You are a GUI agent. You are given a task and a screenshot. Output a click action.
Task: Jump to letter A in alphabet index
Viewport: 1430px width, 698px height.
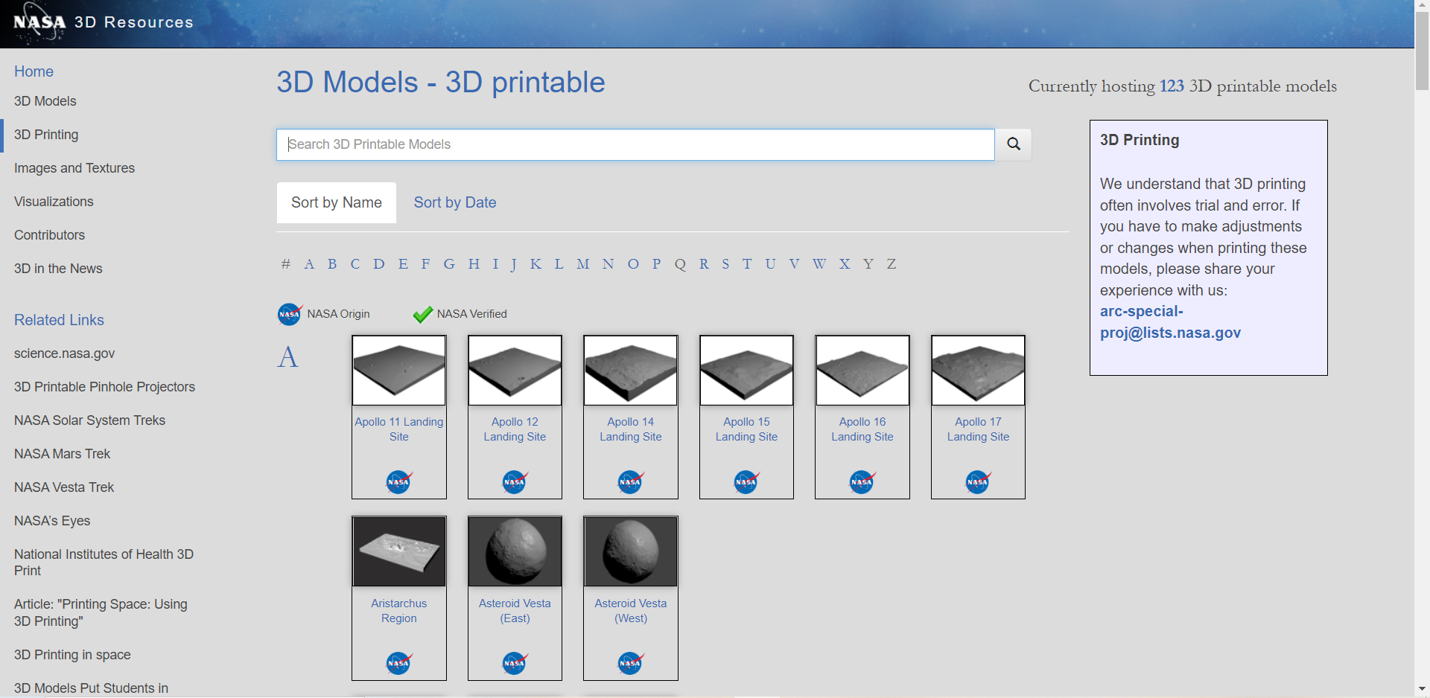[309, 264]
